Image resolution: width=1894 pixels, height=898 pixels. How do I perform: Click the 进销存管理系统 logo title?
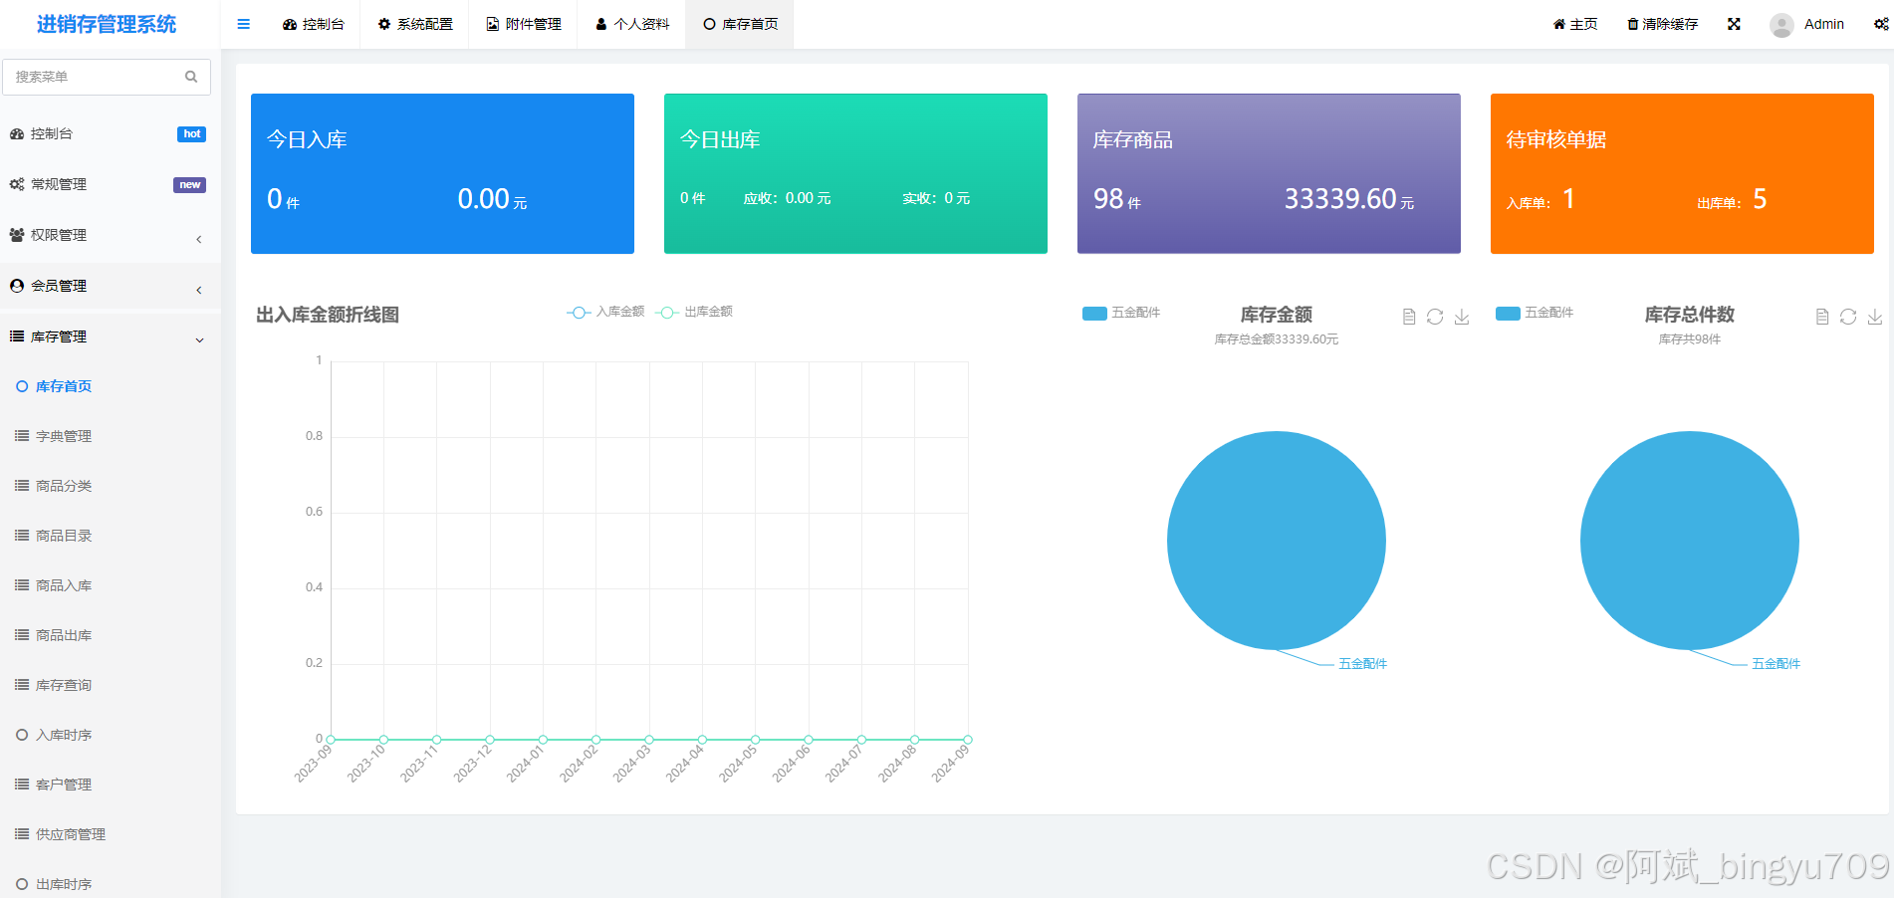coord(107,24)
